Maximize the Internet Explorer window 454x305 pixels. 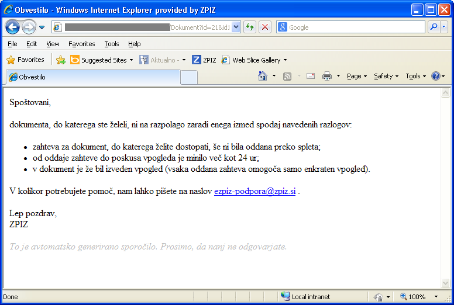(x=431, y=10)
